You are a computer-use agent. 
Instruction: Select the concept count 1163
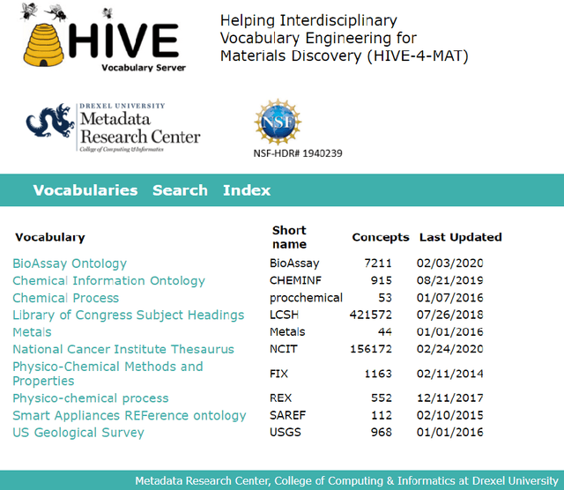(378, 375)
